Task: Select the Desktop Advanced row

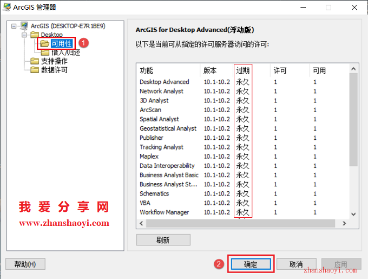Action: (x=243, y=82)
